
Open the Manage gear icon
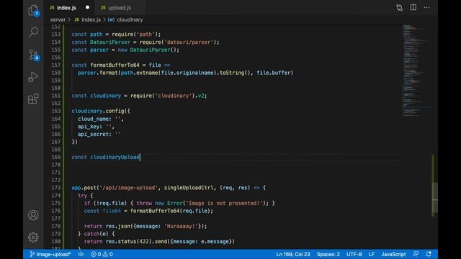(x=33, y=237)
